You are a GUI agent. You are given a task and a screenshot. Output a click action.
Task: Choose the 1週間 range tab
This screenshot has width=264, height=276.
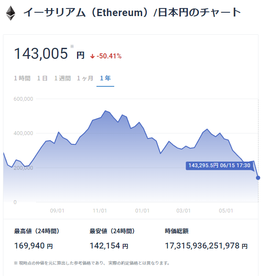(62, 78)
